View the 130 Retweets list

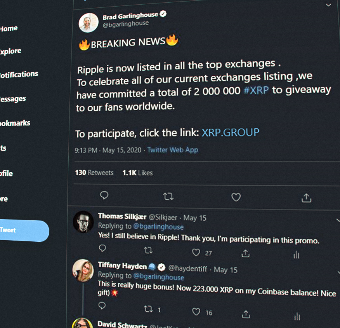point(94,173)
